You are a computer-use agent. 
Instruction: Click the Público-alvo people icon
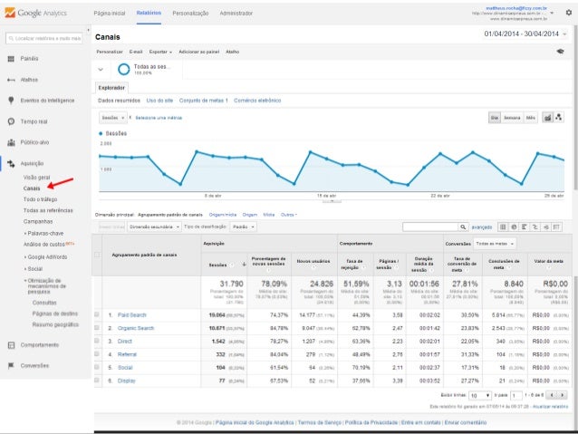click(10, 142)
